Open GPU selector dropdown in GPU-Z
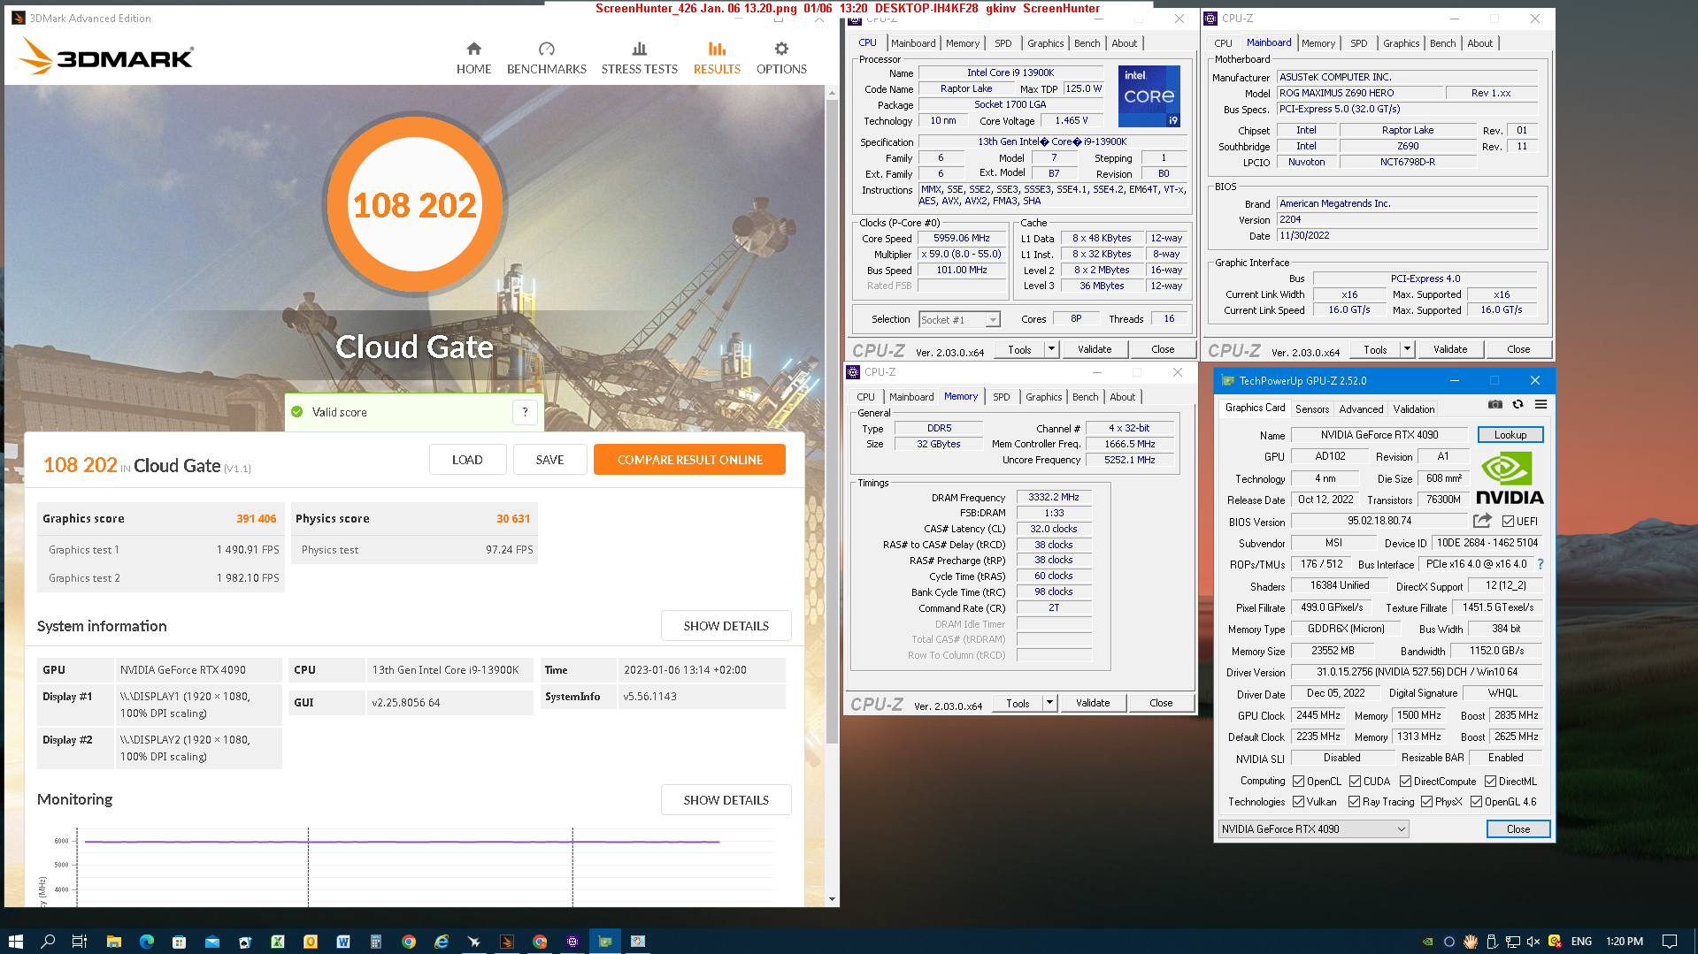The width and height of the screenshot is (1698, 954). pos(1313,829)
